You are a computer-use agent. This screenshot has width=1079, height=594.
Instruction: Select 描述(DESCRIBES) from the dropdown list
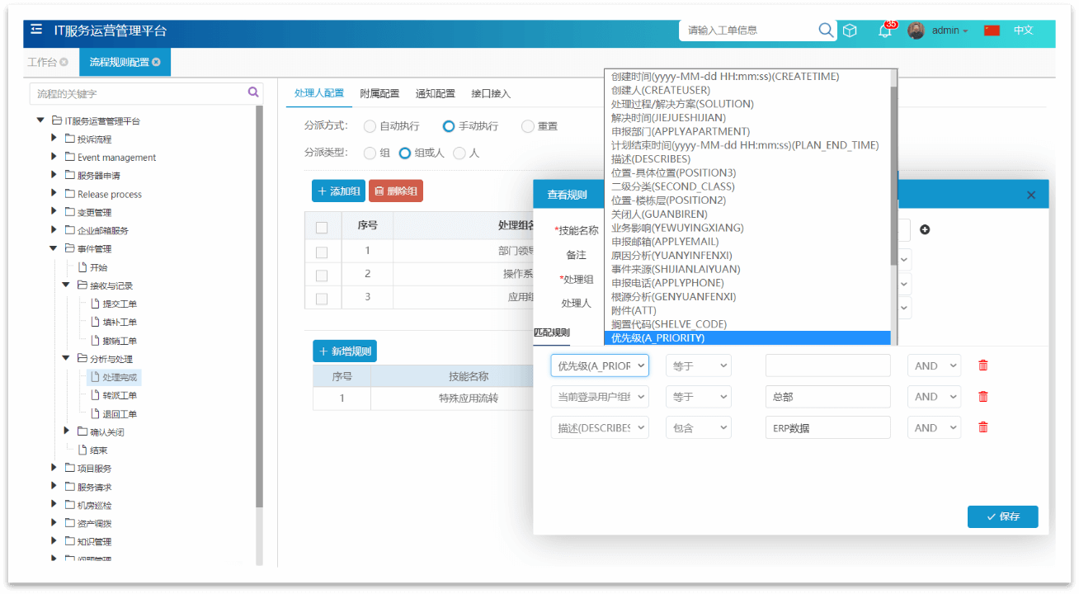[x=650, y=159]
